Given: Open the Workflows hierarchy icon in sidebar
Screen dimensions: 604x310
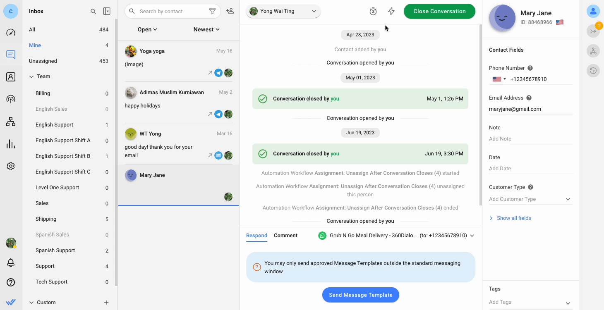Looking at the screenshot, I should [x=11, y=122].
